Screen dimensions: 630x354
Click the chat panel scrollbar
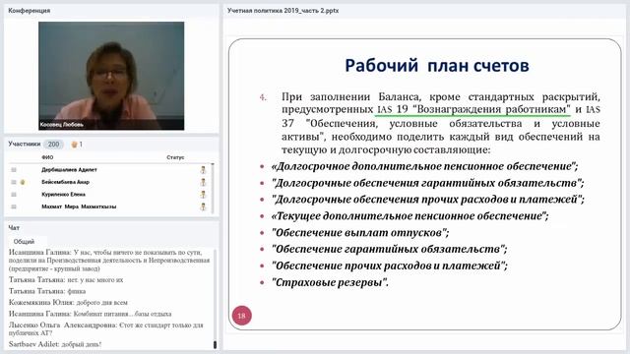pyautogui.click(x=215, y=299)
